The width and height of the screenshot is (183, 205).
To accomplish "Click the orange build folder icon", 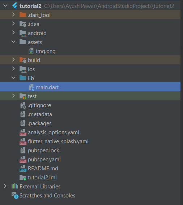I will (23, 60).
